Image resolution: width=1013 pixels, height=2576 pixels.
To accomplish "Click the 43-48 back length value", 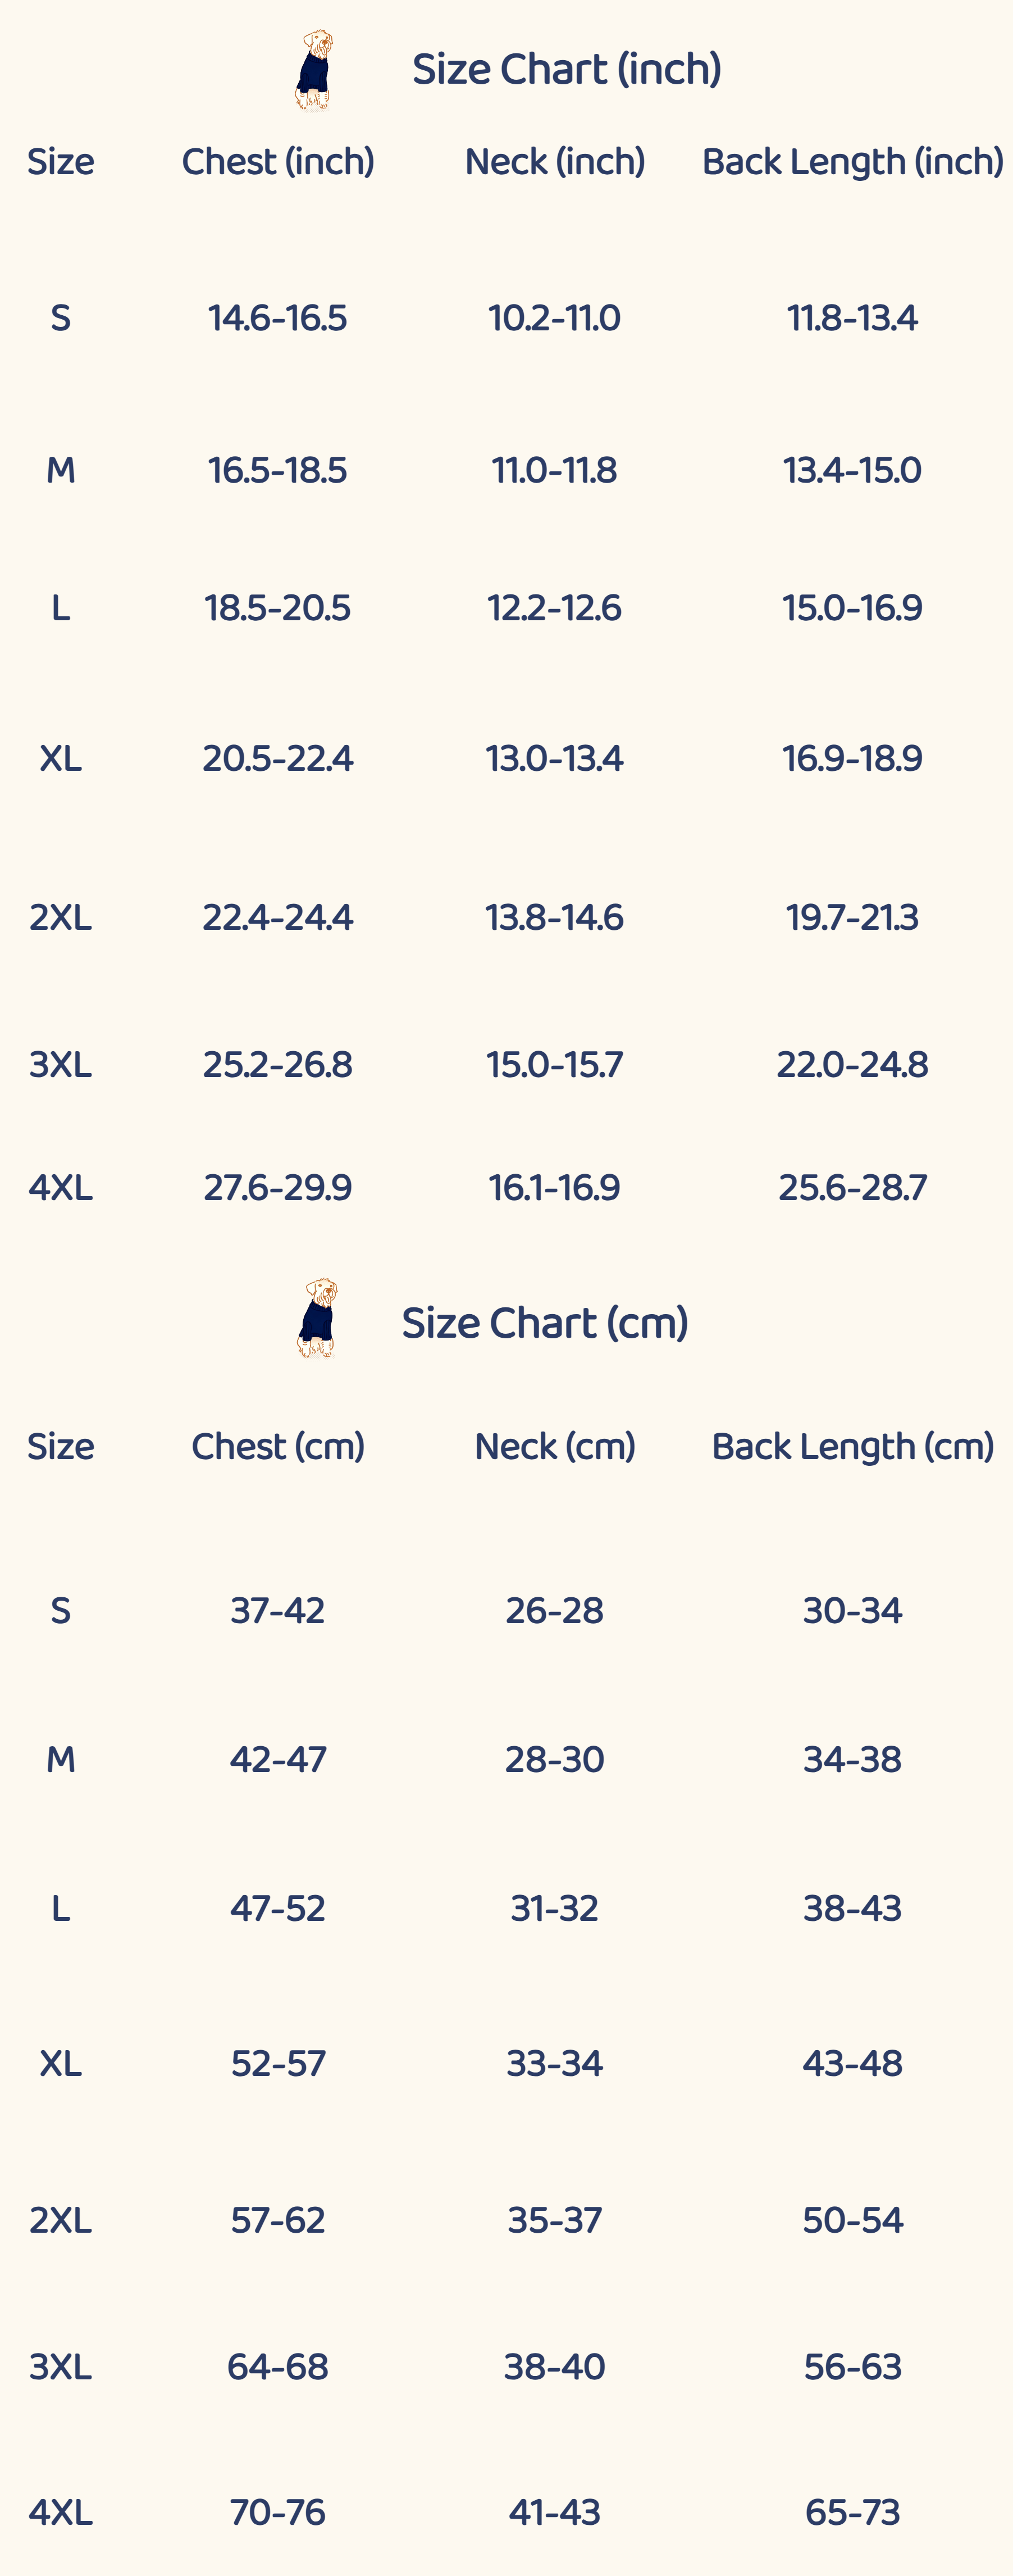I will click(852, 2063).
